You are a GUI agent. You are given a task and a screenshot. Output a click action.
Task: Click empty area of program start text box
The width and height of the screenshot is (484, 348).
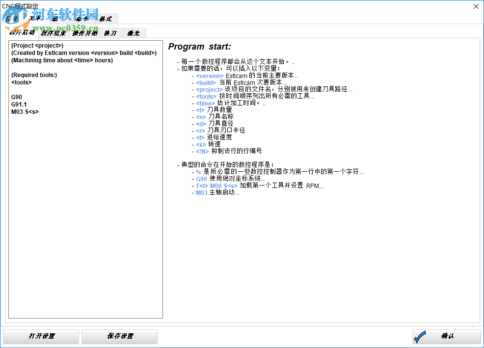(85, 216)
